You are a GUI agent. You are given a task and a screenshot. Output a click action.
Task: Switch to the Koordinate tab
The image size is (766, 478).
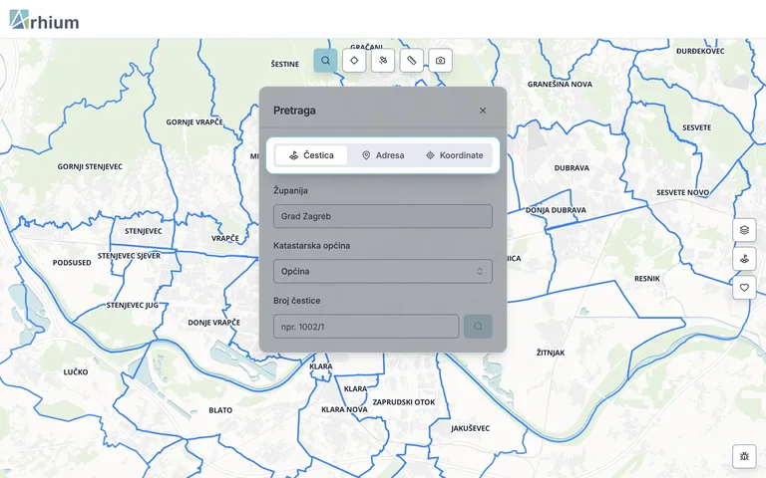point(455,155)
